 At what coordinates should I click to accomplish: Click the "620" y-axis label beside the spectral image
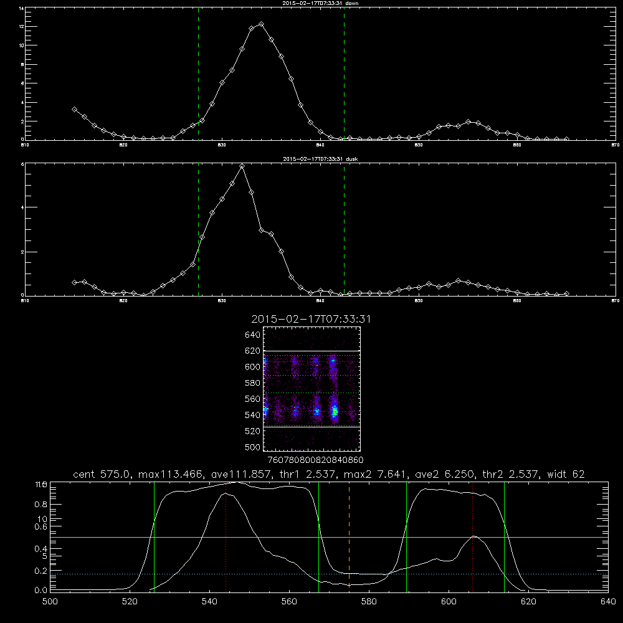click(x=253, y=351)
